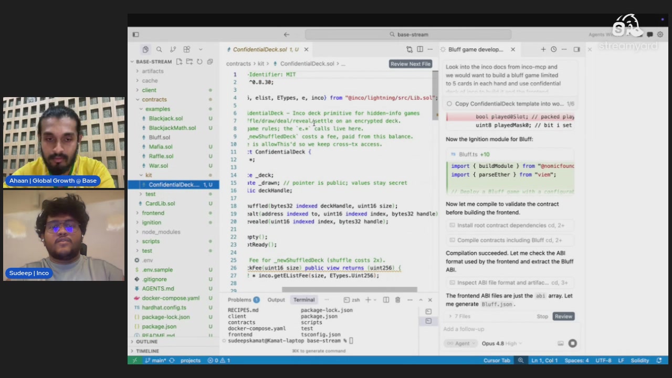Split the editor to the right

(420, 49)
